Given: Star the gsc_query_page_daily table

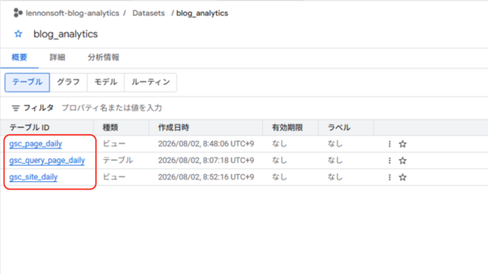Looking at the screenshot, I should 403,161.
